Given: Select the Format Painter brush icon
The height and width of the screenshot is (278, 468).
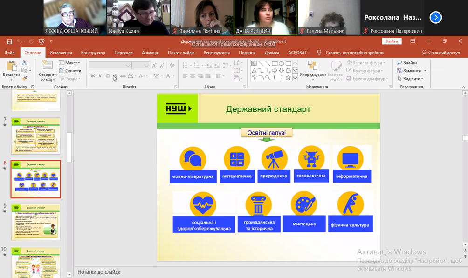Looking at the screenshot, I should pyautogui.click(x=24, y=78).
